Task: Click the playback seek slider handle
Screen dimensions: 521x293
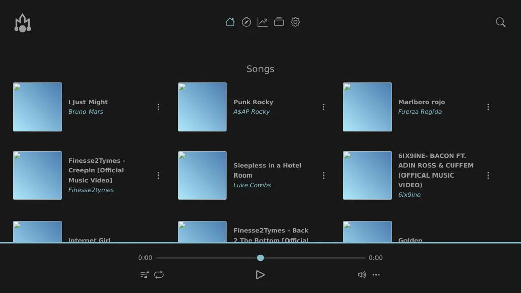Action: [x=260, y=258]
